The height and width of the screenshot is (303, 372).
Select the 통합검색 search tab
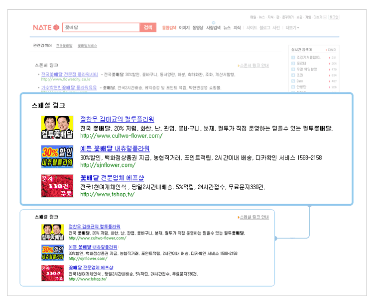pos(169,28)
